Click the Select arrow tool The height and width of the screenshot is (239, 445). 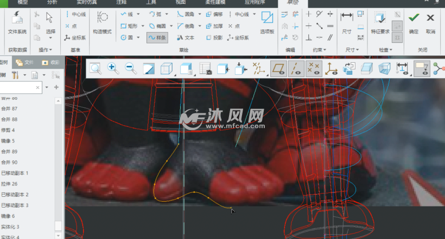(x=50, y=22)
